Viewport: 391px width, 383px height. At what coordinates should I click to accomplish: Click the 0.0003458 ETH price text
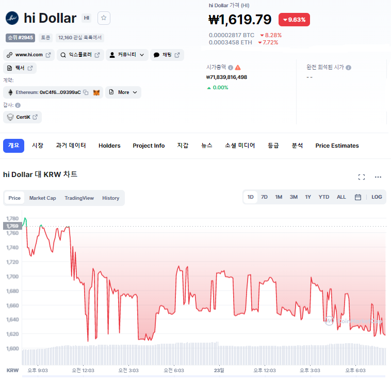coord(231,42)
